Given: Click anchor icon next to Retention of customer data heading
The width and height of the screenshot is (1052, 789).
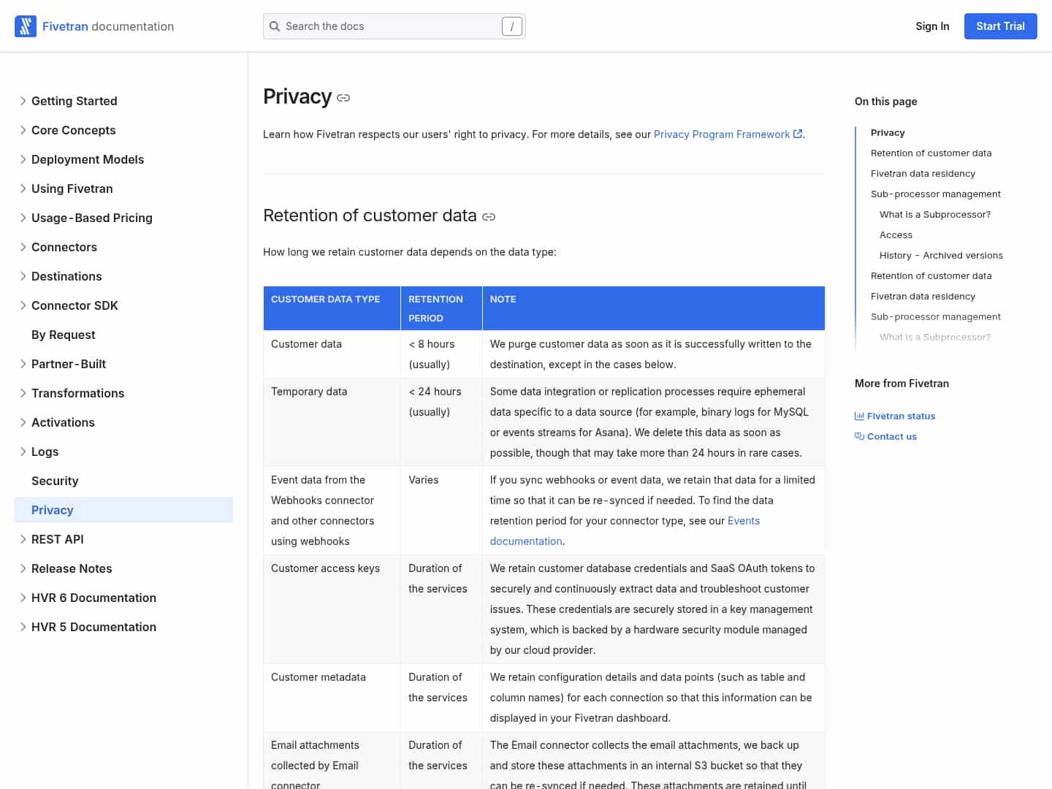Looking at the screenshot, I should click(x=489, y=217).
